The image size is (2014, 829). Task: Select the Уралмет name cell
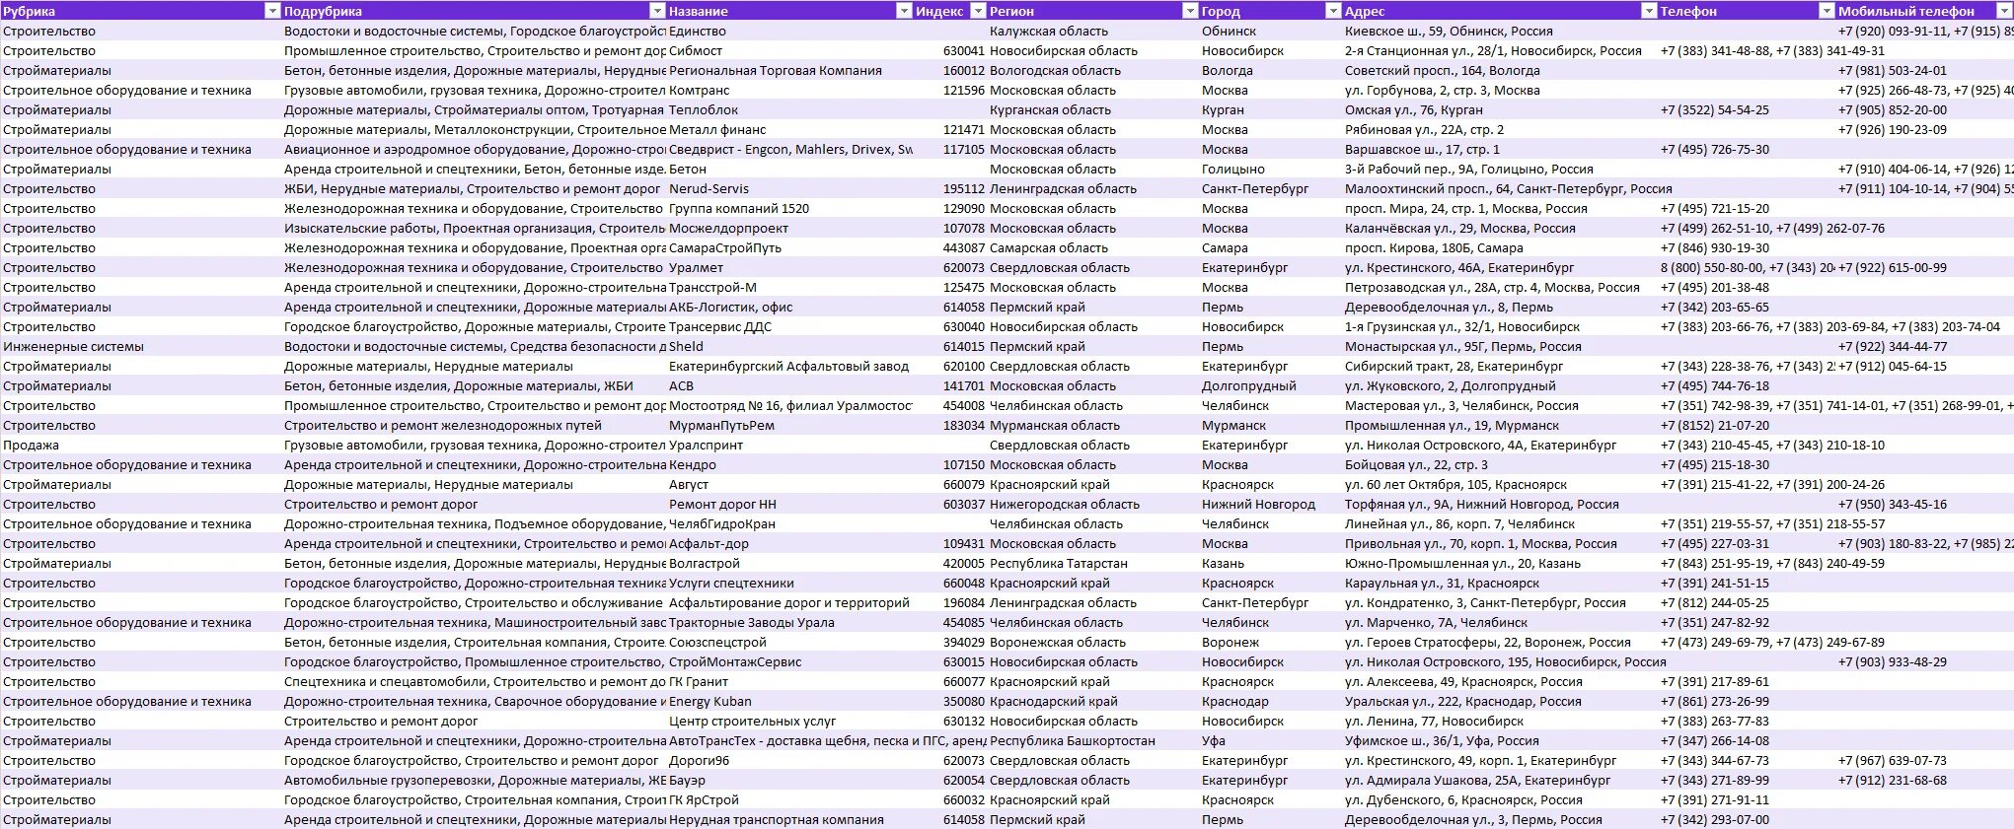click(x=789, y=267)
